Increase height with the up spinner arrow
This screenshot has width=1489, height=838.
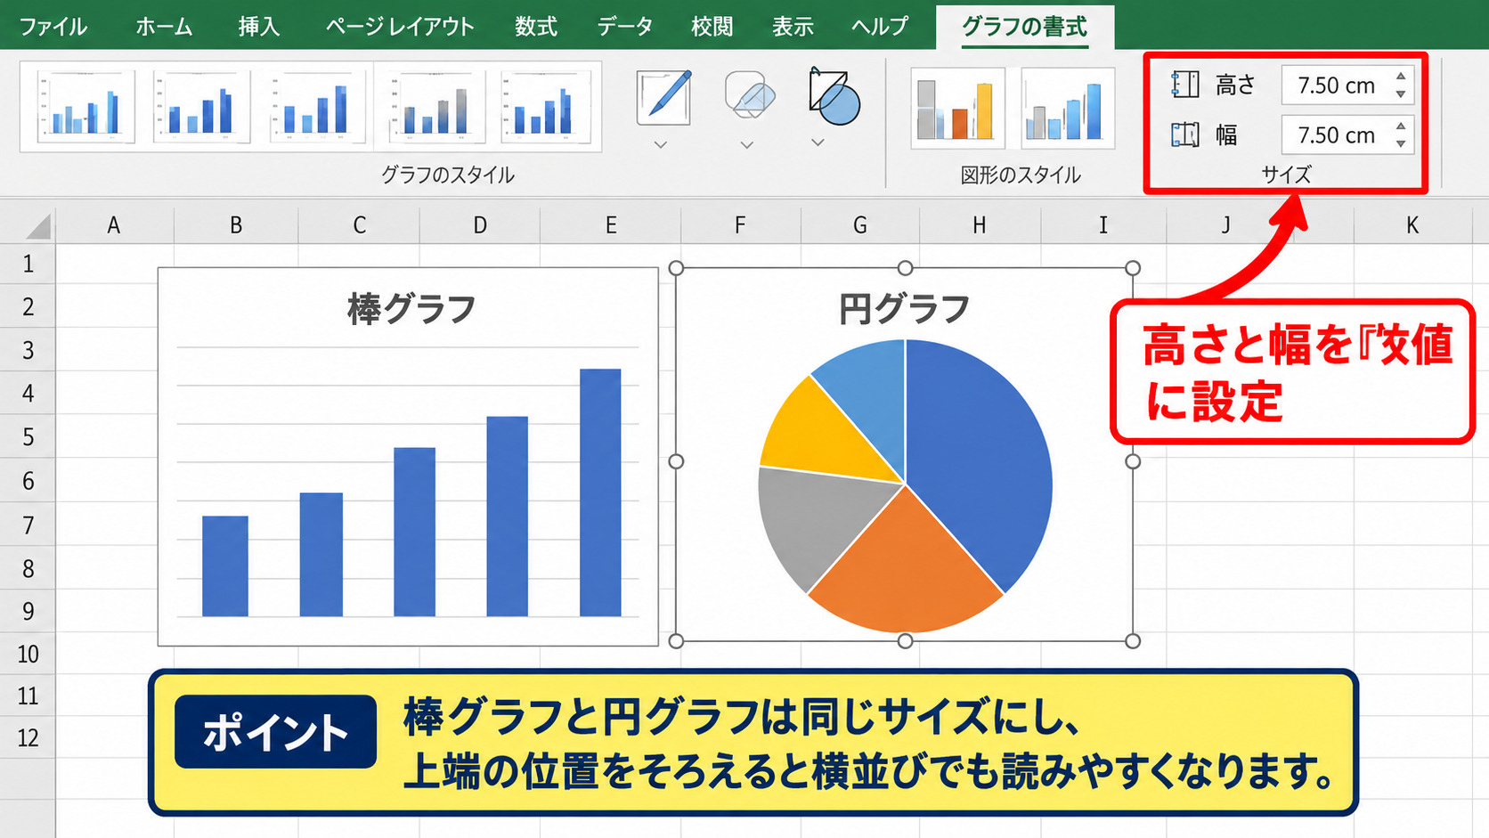tap(1401, 77)
